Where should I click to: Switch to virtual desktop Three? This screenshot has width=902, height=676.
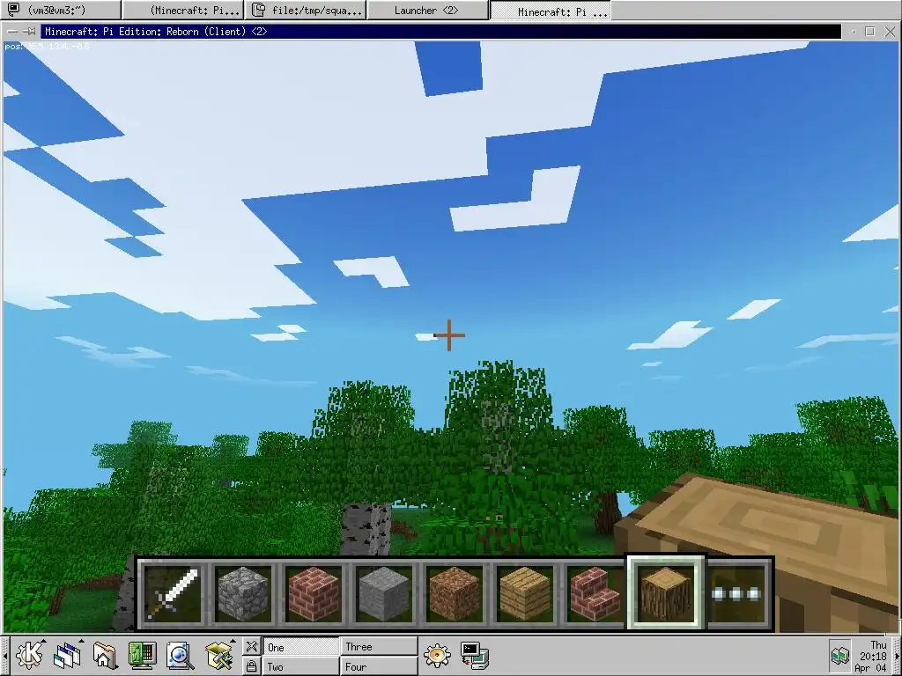(x=379, y=646)
